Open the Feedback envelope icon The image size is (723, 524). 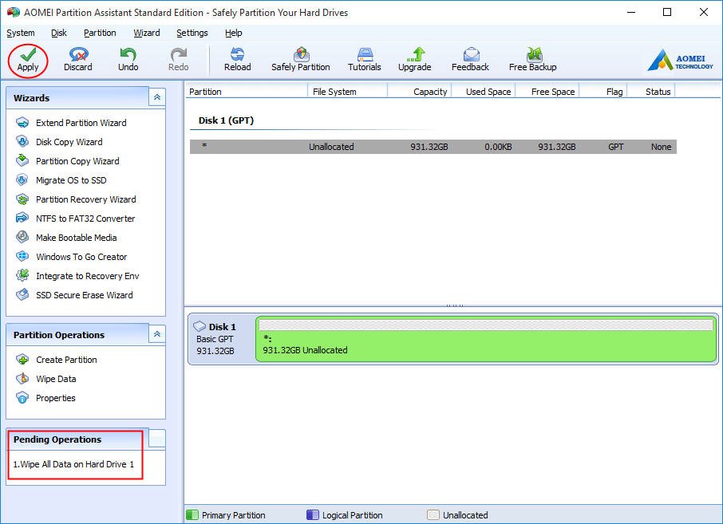471,54
